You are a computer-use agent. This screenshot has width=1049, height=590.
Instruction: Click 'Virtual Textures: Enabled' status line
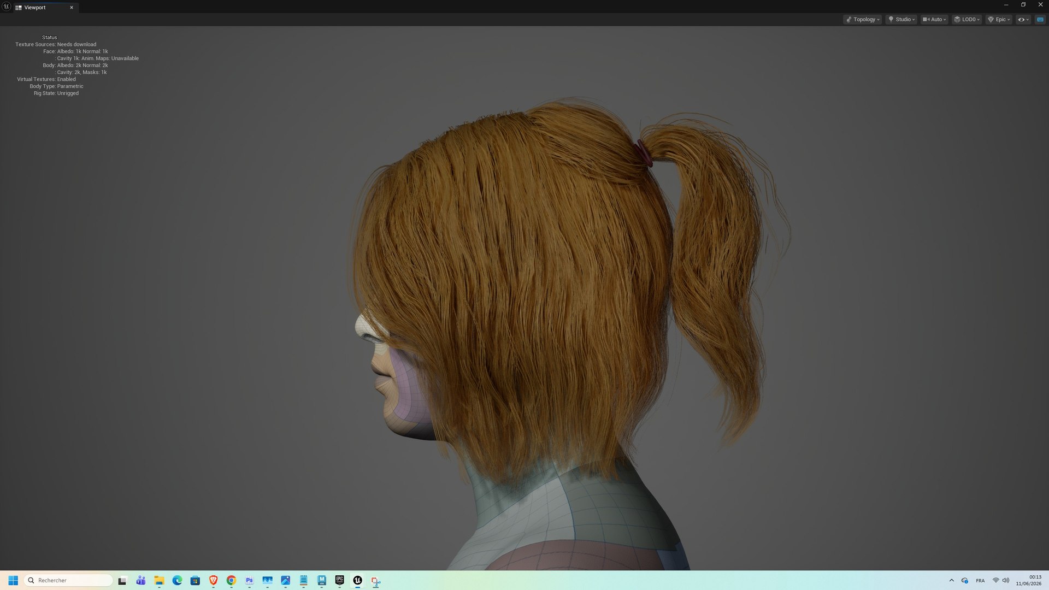(x=46, y=79)
